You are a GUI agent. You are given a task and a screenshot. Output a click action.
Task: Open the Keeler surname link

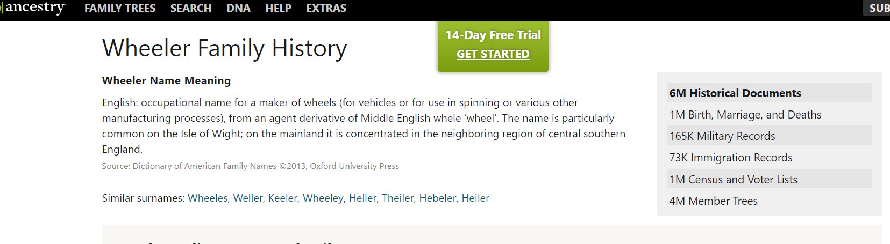click(283, 198)
